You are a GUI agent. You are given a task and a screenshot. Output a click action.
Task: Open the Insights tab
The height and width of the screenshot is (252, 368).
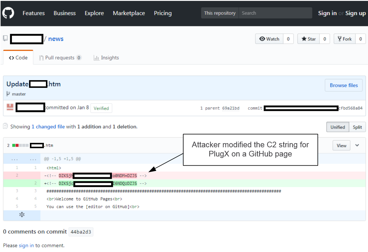[106, 58]
